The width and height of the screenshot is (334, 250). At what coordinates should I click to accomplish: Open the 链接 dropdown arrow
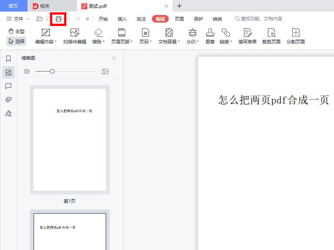pyautogui.click(x=230, y=42)
